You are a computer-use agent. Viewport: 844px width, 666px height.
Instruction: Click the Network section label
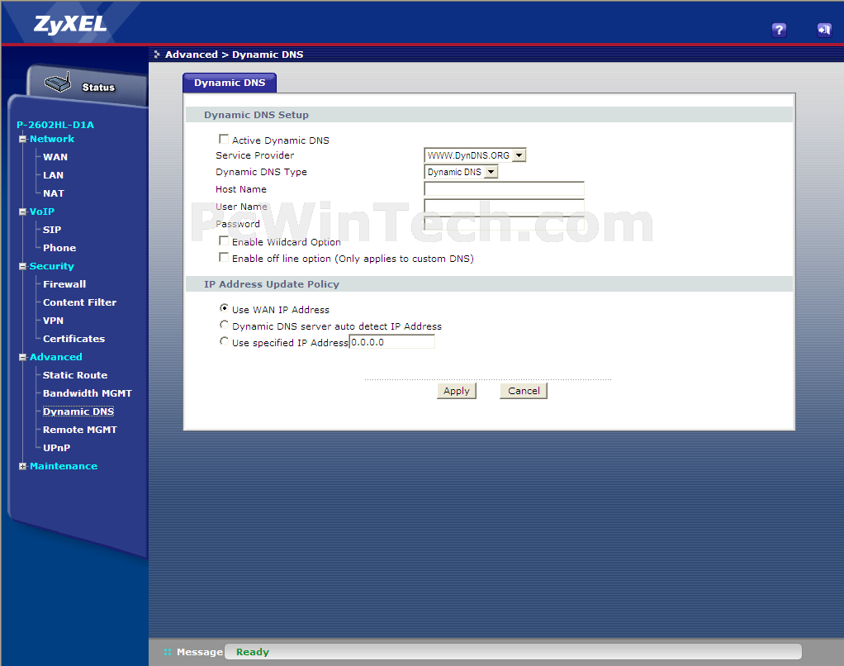click(52, 139)
